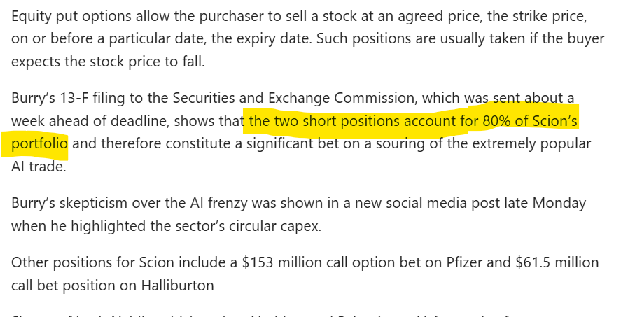Viewport: 621px width, 317px height.
Task: Click the highlighted word "portfolio"
Action: (40, 144)
